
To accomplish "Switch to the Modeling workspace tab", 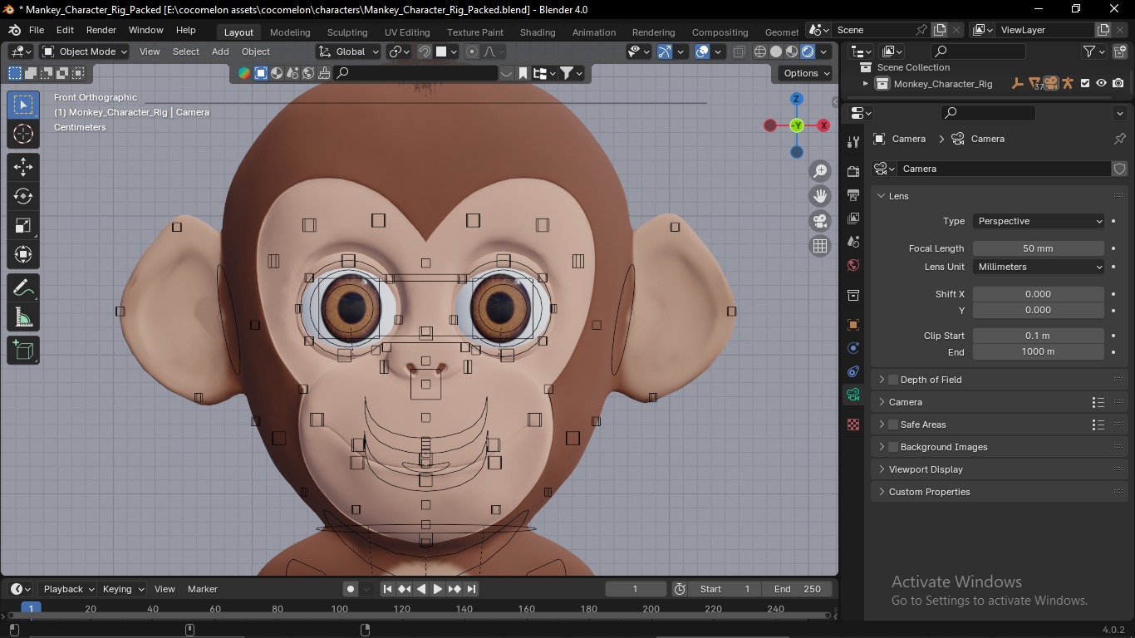I will click(290, 32).
